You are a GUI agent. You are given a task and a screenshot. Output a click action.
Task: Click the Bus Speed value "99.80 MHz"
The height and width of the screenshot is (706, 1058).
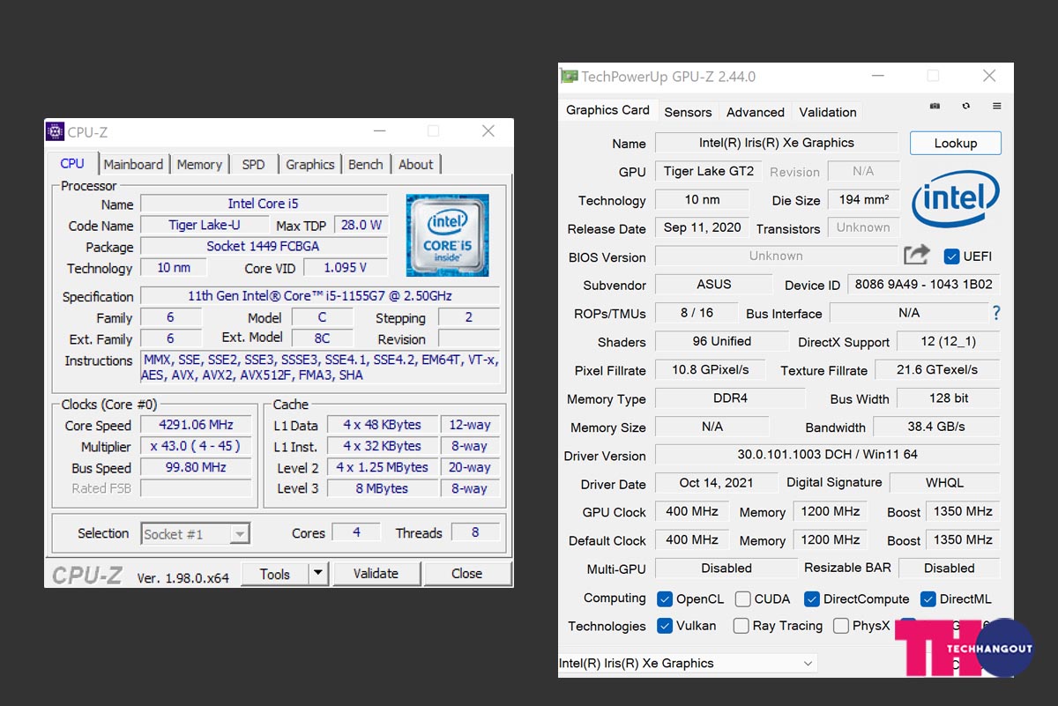(196, 467)
